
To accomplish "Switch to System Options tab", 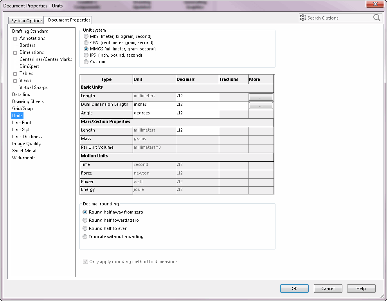I will click(27, 21).
